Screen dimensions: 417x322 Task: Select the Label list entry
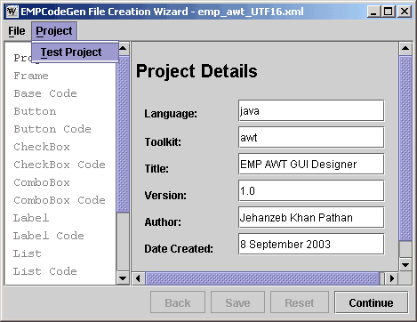click(x=31, y=218)
